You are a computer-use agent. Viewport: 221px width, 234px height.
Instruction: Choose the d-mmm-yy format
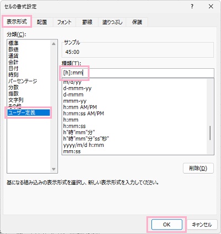134,88
